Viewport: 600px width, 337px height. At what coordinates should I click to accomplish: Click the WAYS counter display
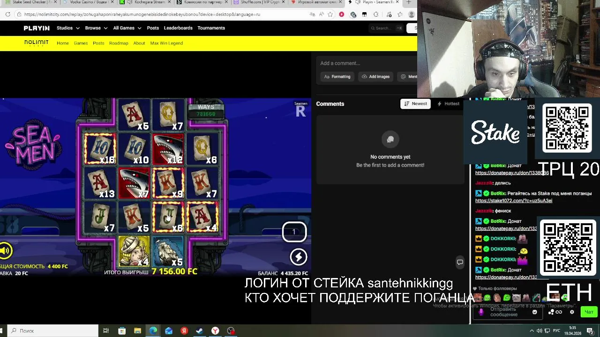206,110
